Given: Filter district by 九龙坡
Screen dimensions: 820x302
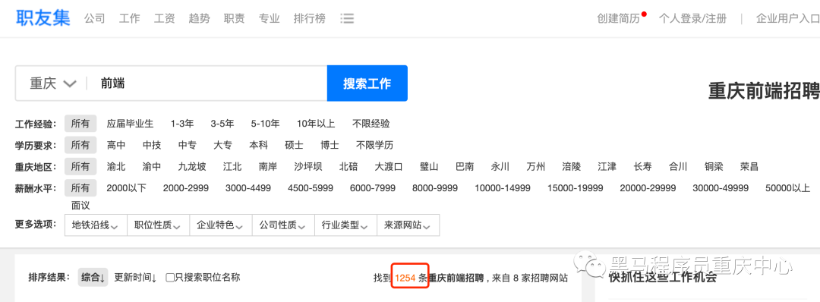Looking at the screenshot, I should [192, 167].
